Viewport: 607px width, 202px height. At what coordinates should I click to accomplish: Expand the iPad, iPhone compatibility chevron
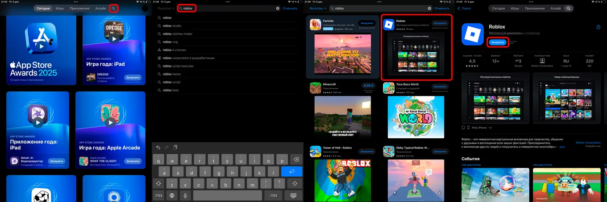coord(491,128)
